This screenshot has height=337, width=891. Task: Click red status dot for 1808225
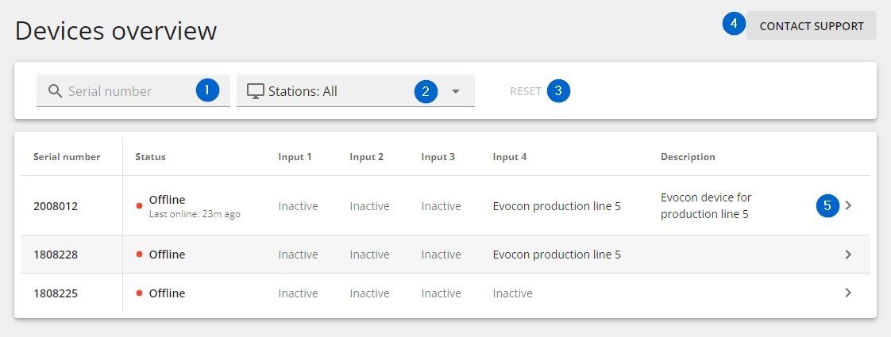coord(139,293)
